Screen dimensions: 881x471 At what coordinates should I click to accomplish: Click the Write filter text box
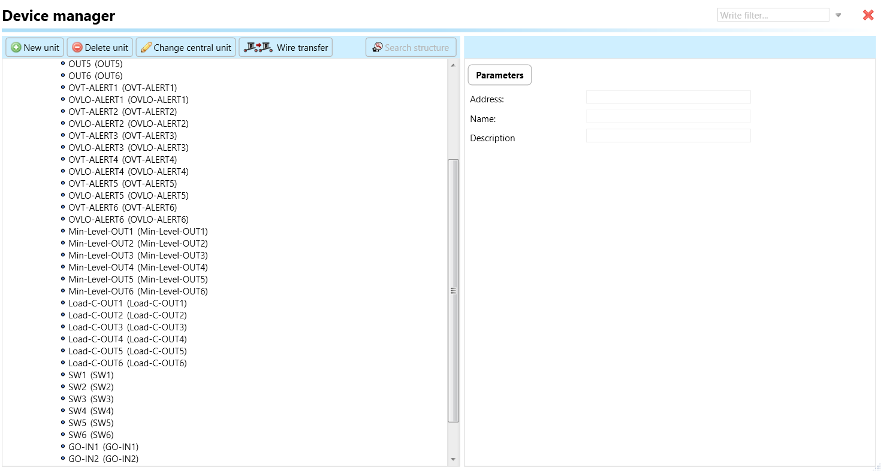(773, 16)
